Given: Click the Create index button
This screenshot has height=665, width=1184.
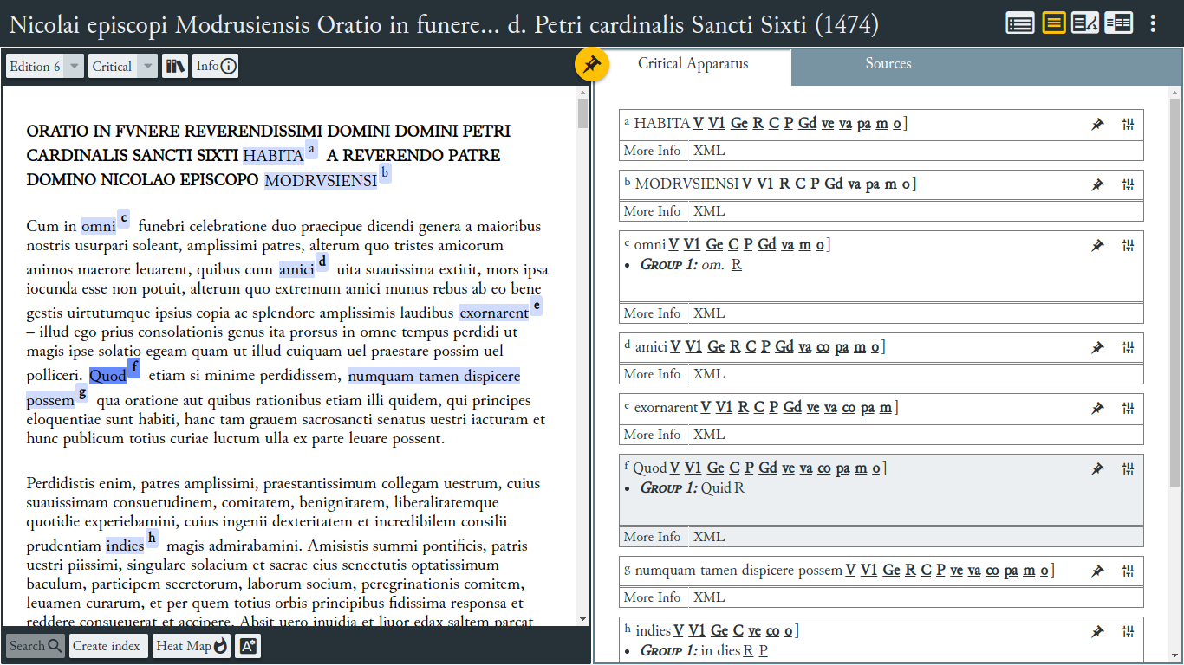Looking at the screenshot, I should tap(107, 646).
